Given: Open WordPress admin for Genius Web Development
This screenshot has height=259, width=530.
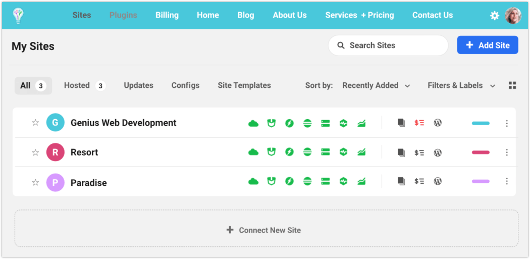Looking at the screenshot, I should (438, 123).
